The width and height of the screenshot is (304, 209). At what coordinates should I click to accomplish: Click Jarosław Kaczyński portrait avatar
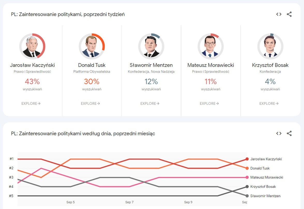[x=32, y=46]
